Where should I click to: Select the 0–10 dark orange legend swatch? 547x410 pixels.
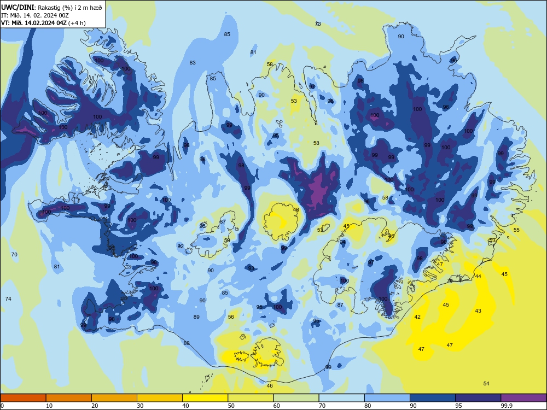[23, 398]
